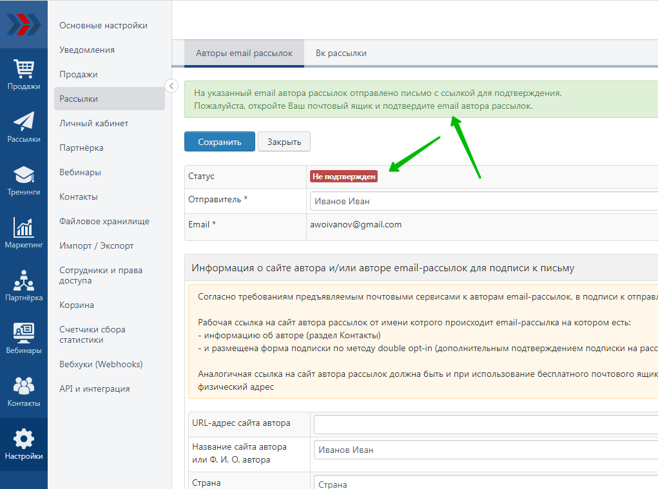This screenshot has height=489, width=658.
Task: Open the Страна country dropdown
Action: [485, 484]
